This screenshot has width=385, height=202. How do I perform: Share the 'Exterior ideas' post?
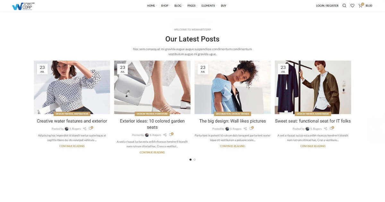pos(165,135)
